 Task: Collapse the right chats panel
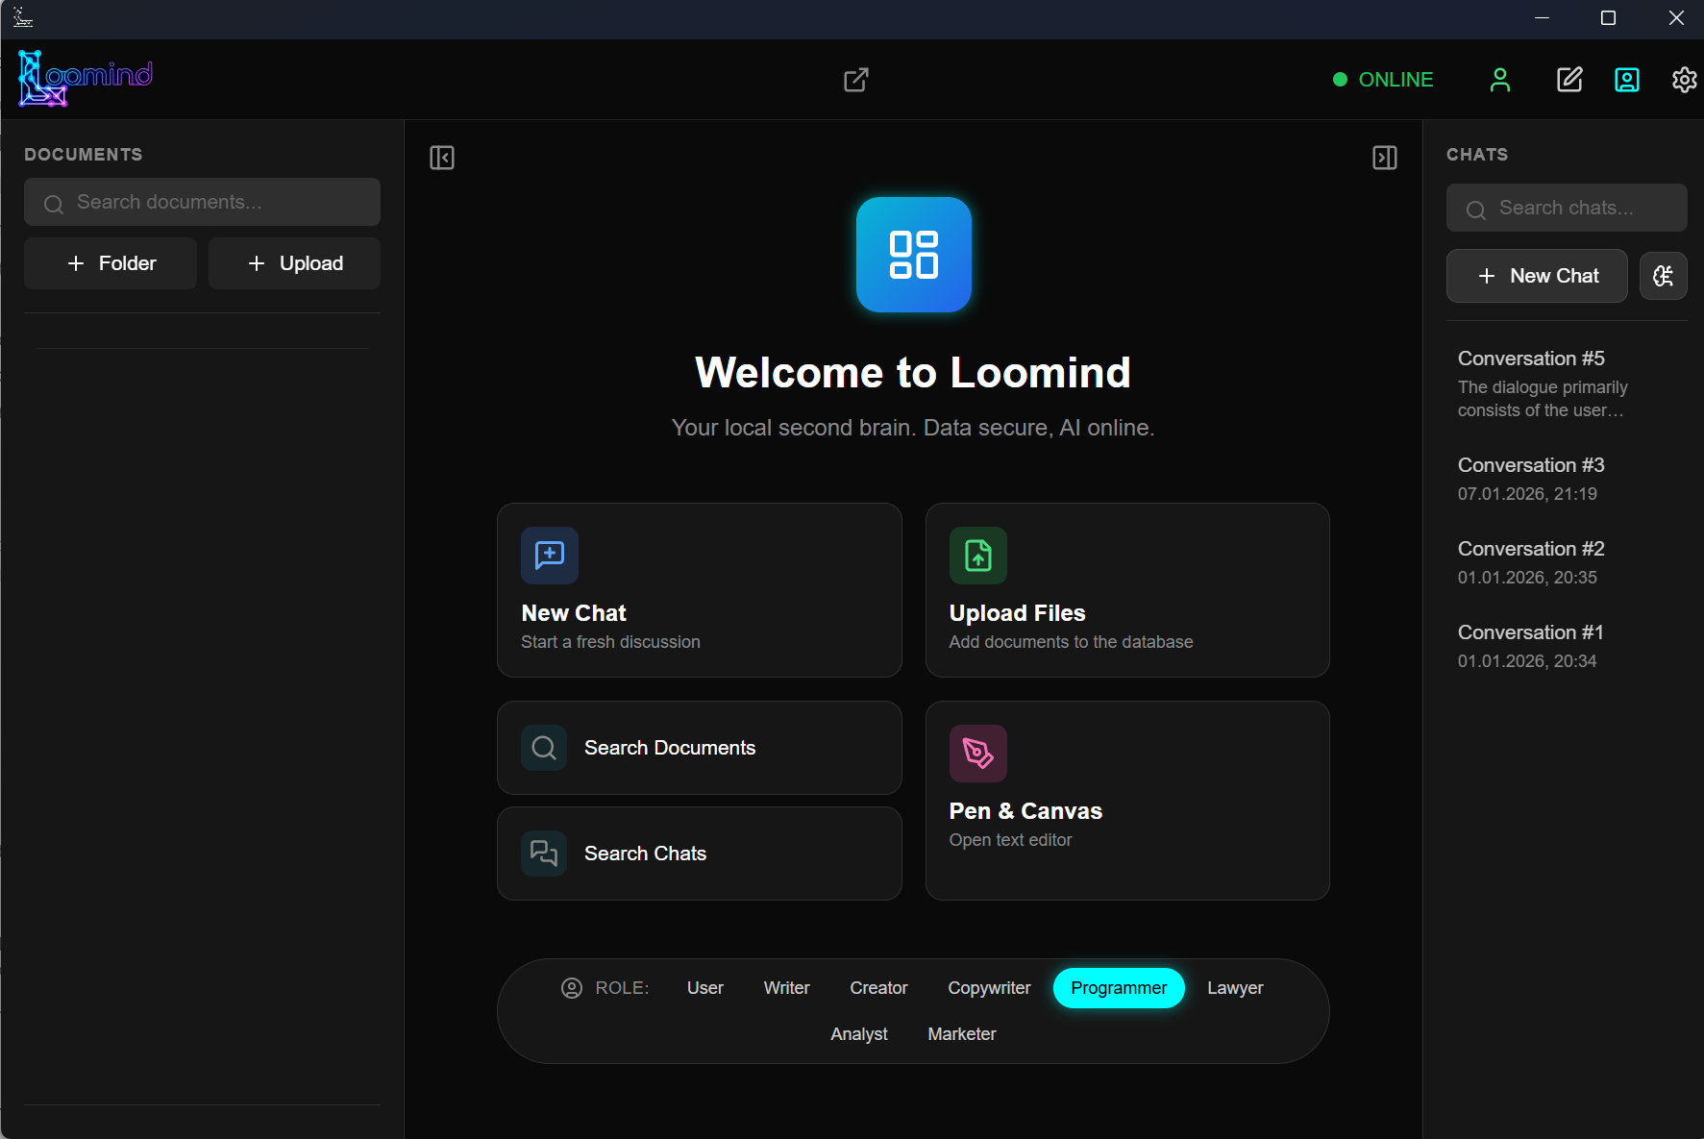[x=1384, y=158]
